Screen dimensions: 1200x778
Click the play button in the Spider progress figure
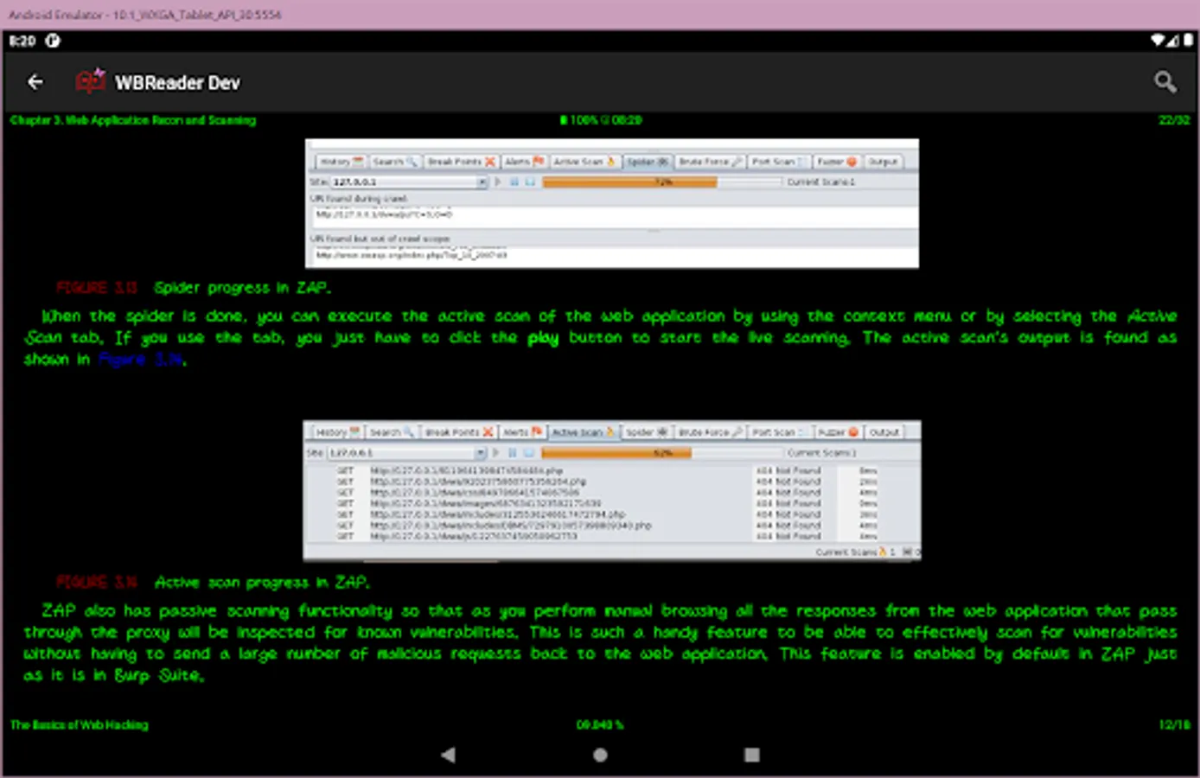tap(498, 182)
